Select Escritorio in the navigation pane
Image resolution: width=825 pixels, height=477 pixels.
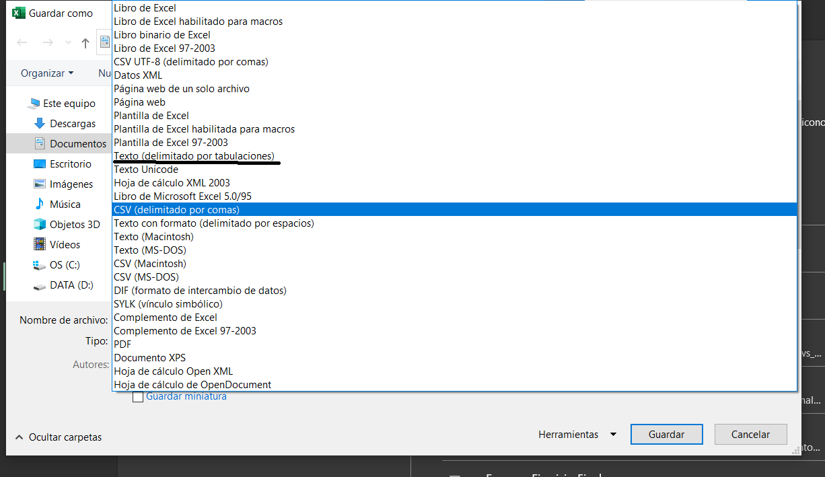pos(70,164)
